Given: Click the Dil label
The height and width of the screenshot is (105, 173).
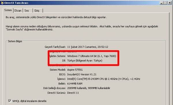Looking at the screenshot, I should [64, 61].
